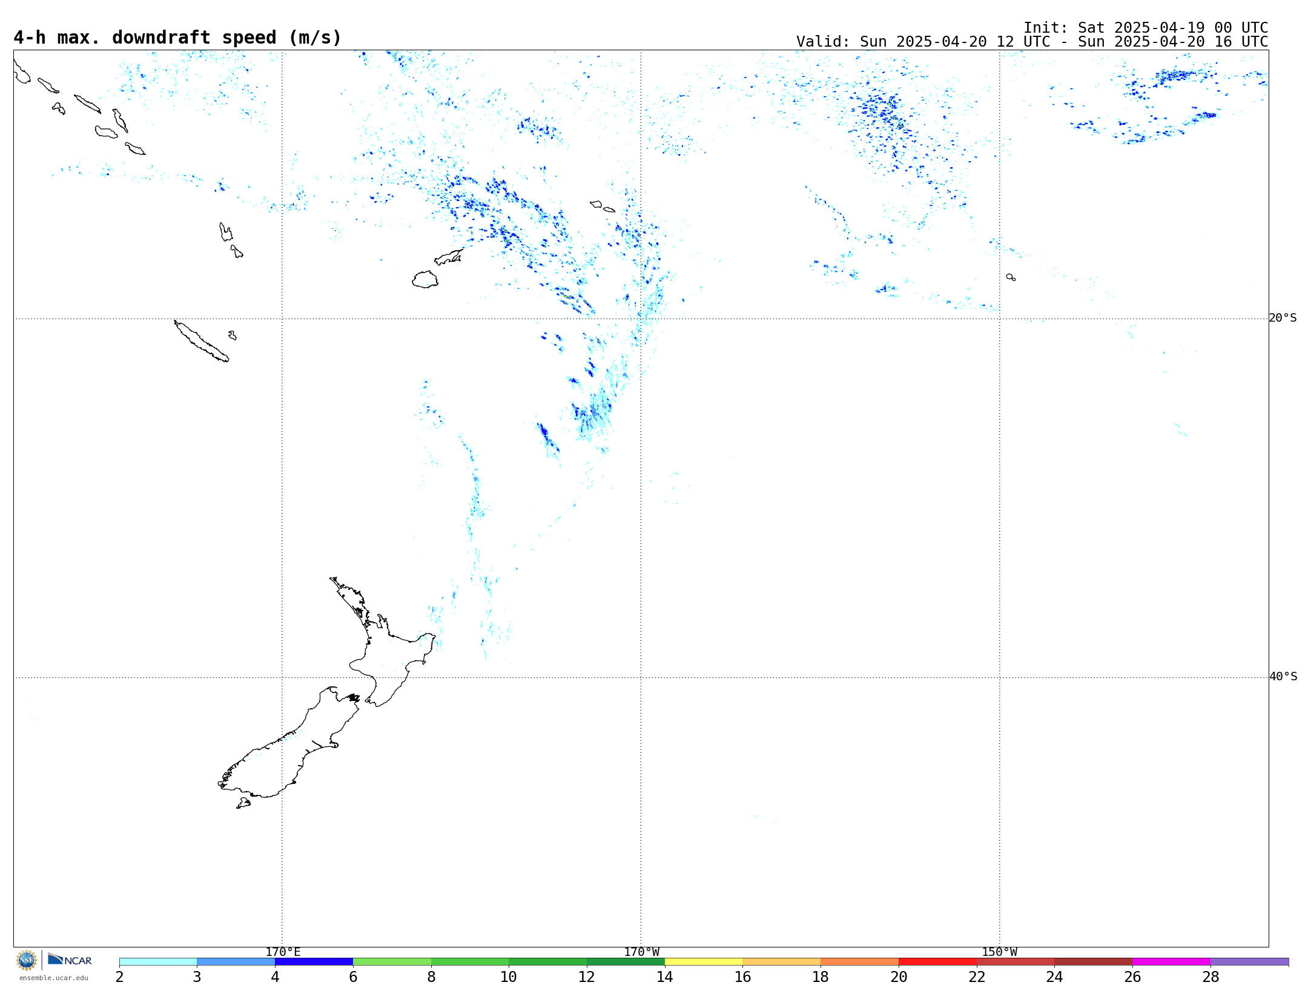Click the colorbar tick label 28

click(1211, 977)
